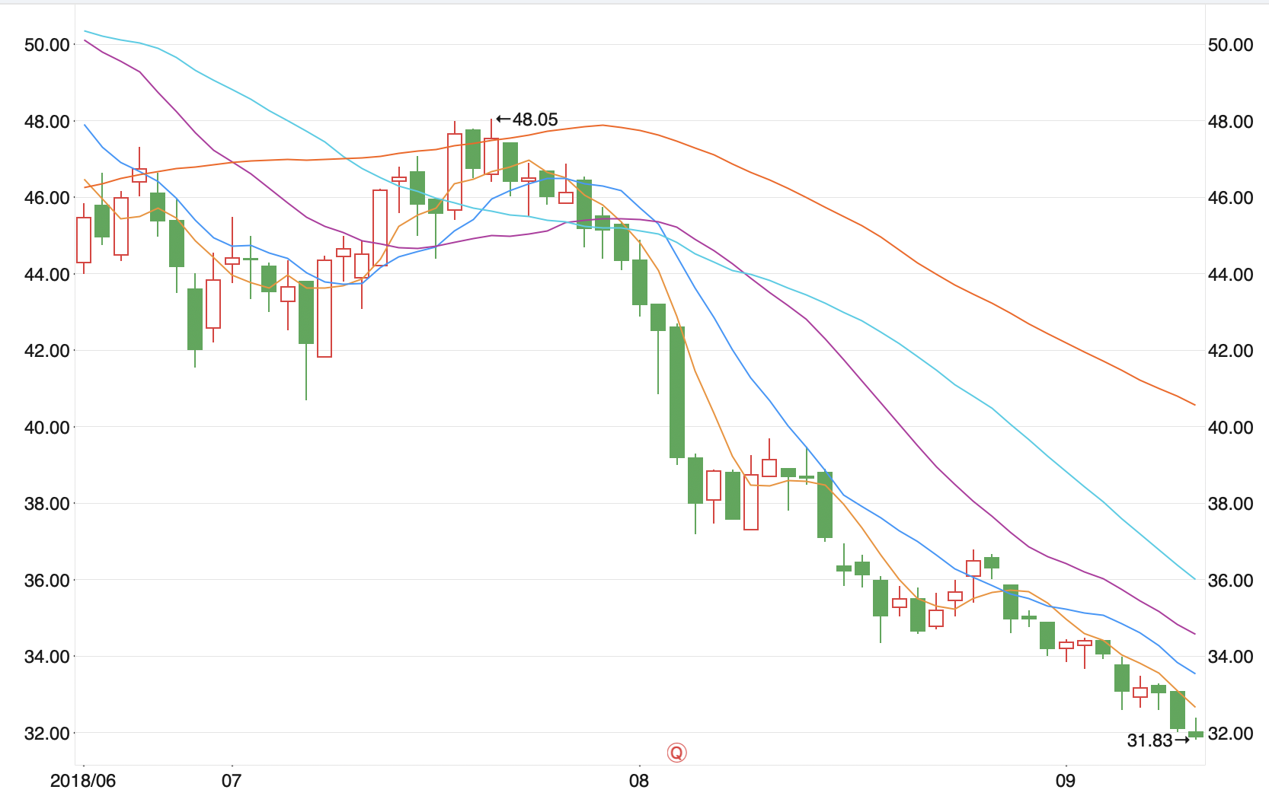Click the left axis 38.00 price label

click(x=47, y=504)
